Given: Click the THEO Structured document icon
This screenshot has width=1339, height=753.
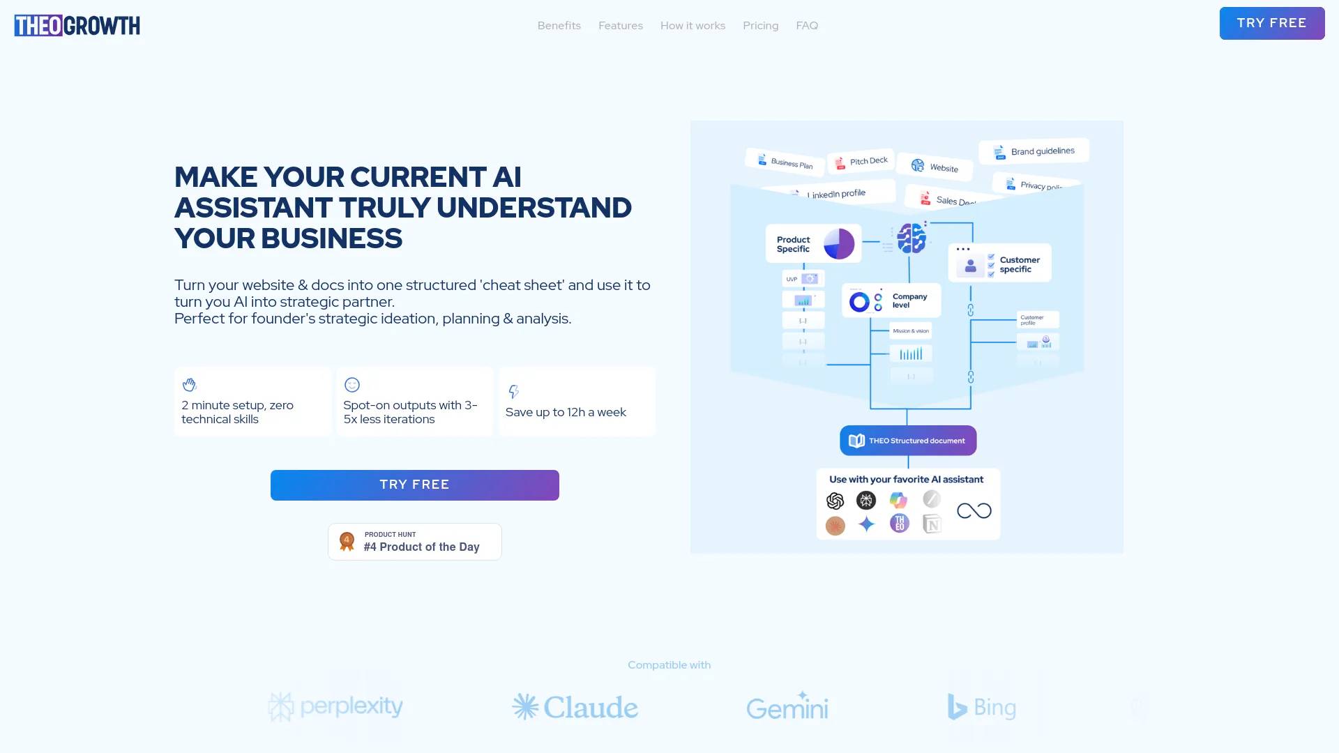Looking at the screenshot, I should click(x=856, y=441).
